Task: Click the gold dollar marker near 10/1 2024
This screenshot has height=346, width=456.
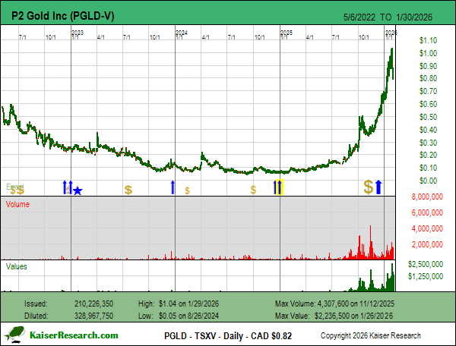Action: (253, 190)
